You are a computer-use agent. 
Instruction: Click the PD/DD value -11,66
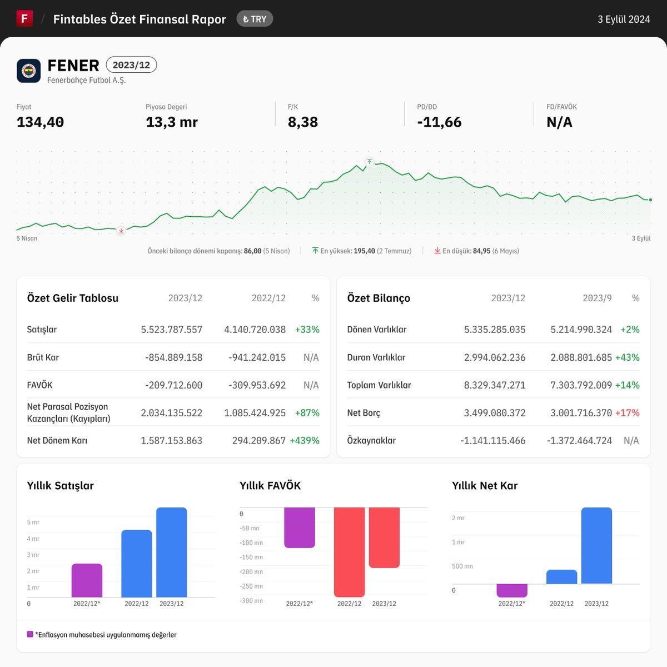click(x=439, y=122)
